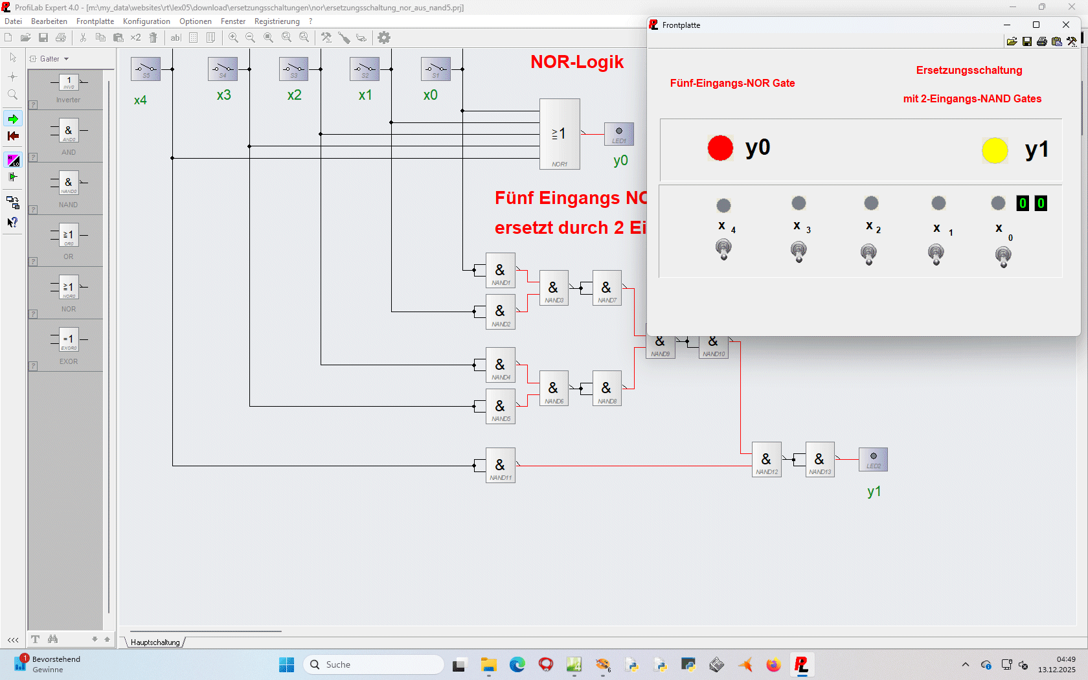This screenshot has height=680, width=1088.
Task: Click the red stop simulation arrow
Action: pyautogui.click(x=13, y=136)
